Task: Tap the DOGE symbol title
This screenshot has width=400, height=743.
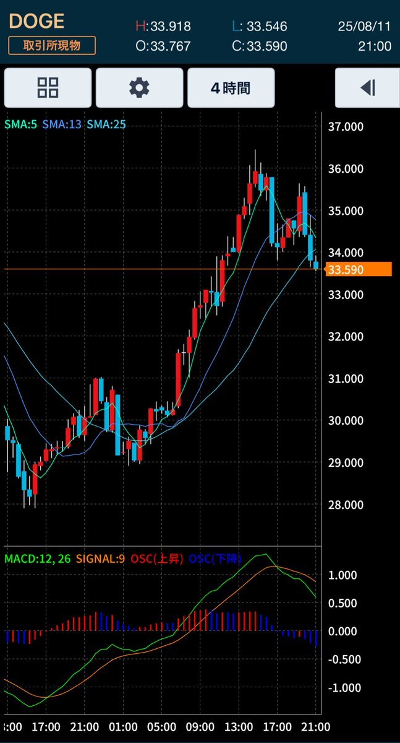Action: point(36,21)
